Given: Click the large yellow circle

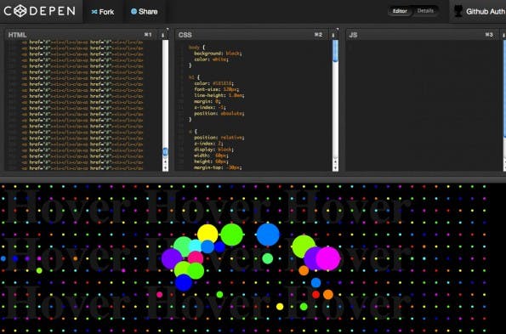Looking at the screenshot, I should (208, 234).
